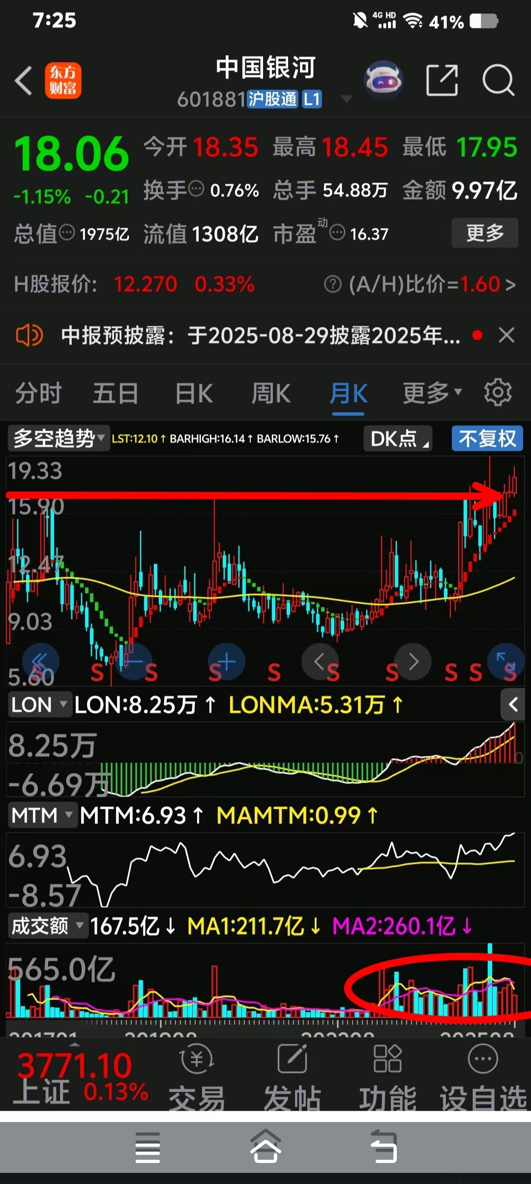Screen dimensions: 531x1184
Task: Tap the 沪股通 tag
Action: [272, 99]
